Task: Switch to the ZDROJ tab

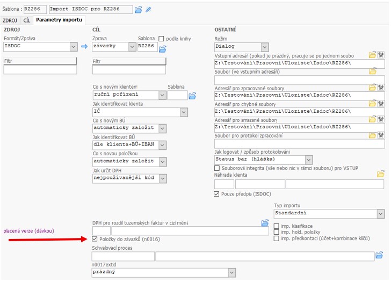Action: [x=10, y=20]
